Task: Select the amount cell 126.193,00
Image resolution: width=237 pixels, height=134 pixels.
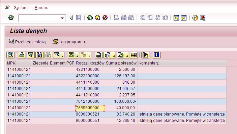Action: point(121,76)
